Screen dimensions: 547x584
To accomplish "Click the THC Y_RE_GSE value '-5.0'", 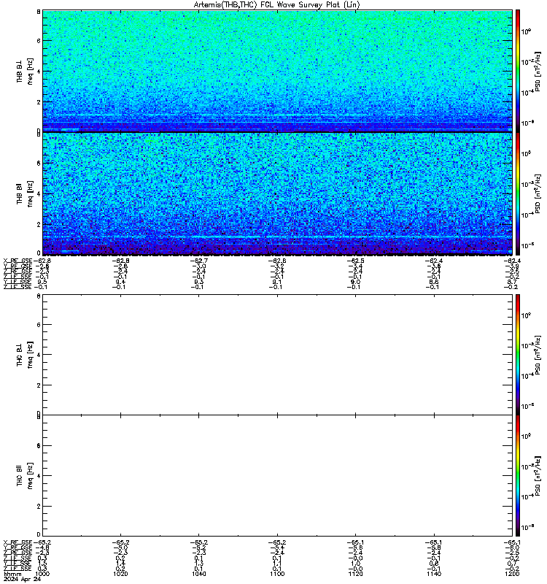I will [x=120, y=547].
